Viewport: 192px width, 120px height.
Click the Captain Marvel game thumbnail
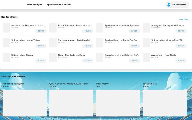tap(53, 43)
